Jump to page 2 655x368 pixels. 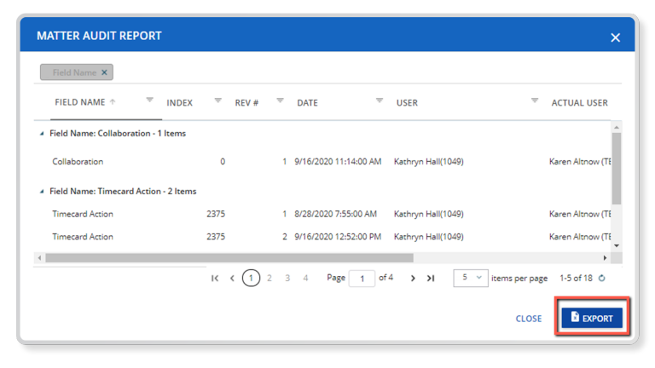[270, 278]
